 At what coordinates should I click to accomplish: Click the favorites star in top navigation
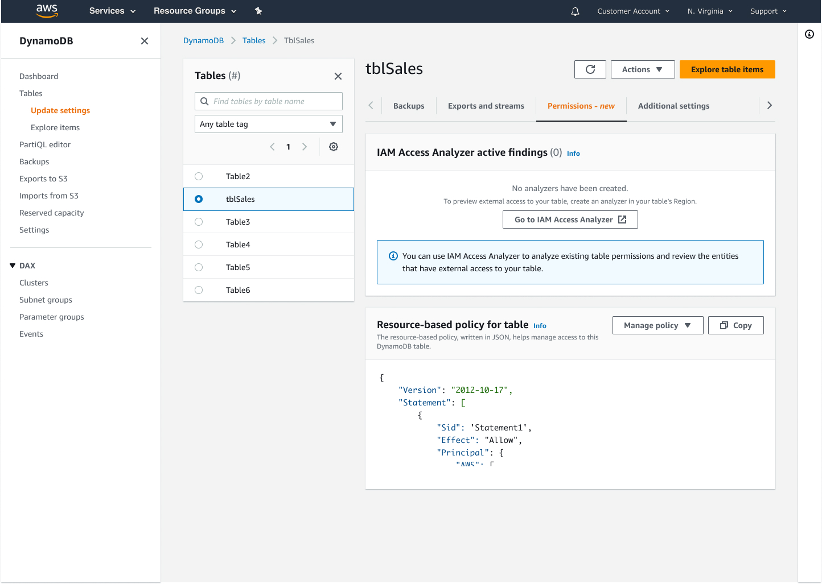(x=258, y=11)
